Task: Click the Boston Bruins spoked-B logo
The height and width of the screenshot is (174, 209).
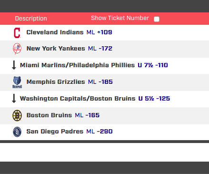Action: click(x=17, y=115)
